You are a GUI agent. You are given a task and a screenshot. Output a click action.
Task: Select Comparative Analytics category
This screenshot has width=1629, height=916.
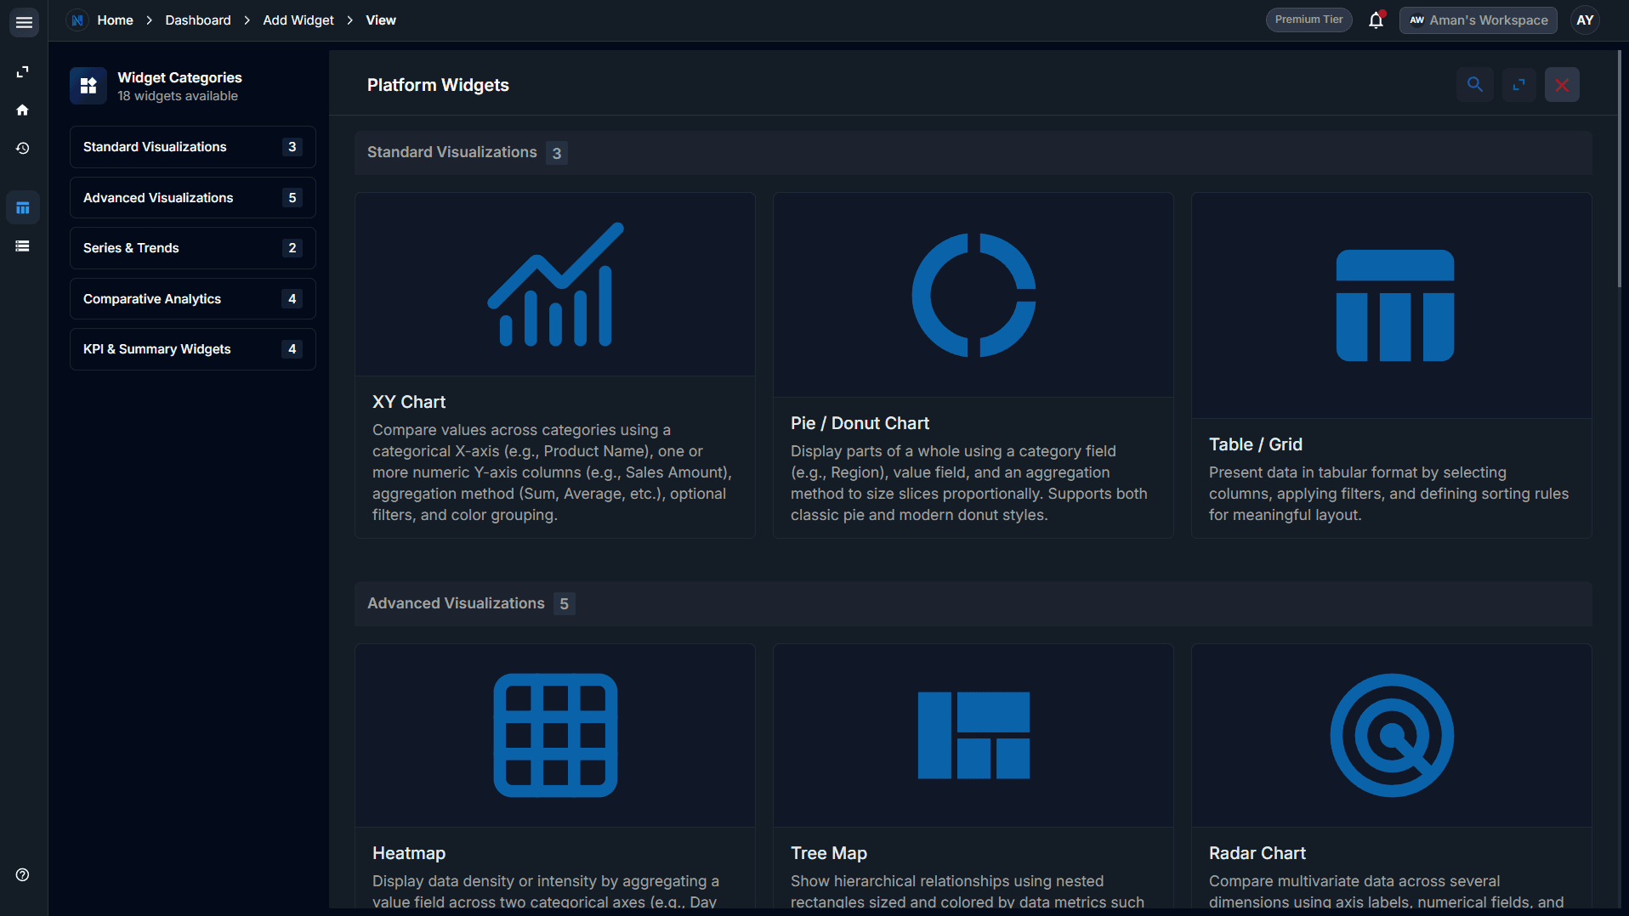tap(193, 299)
